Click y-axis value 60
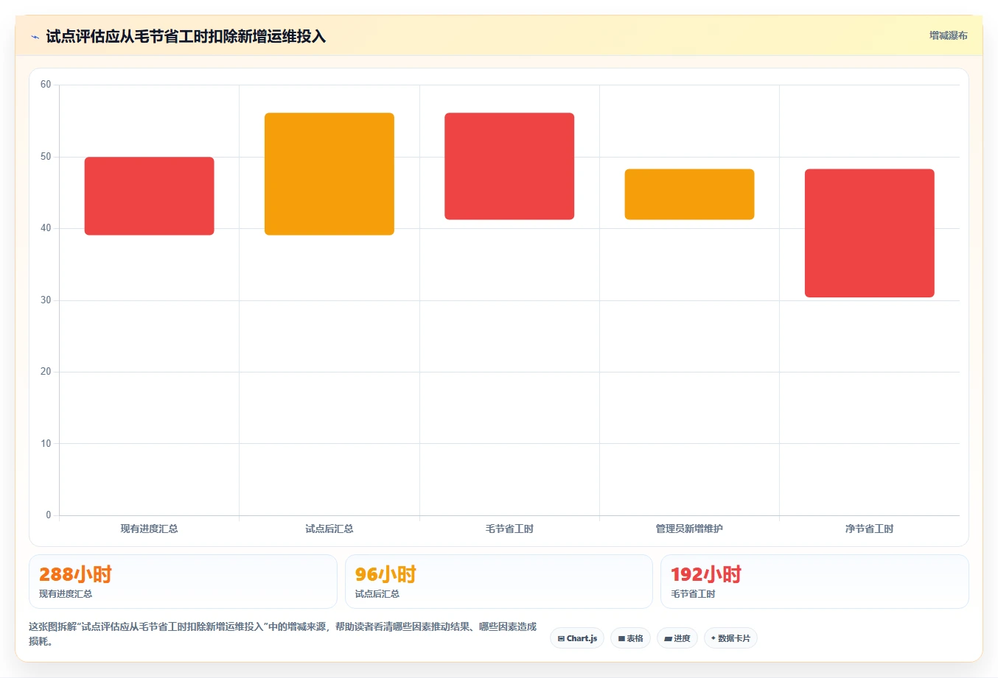Screen dimensions: 998x678 [x=46, y=85]
